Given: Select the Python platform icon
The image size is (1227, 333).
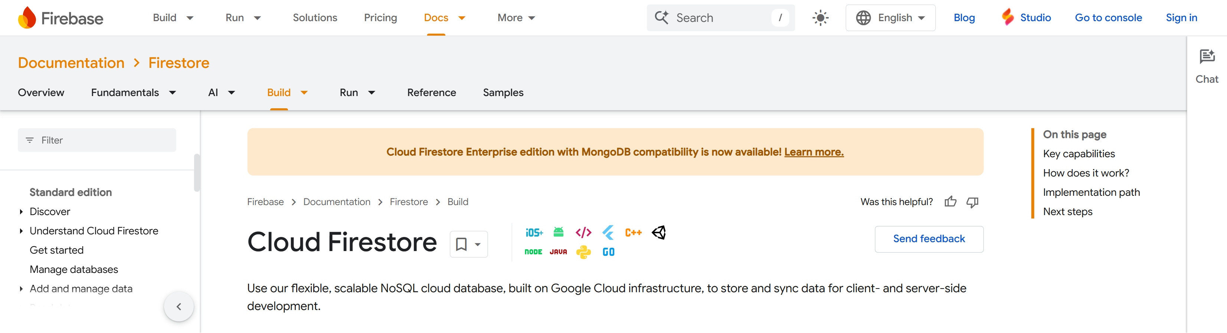Looking at the screenshot, I should pyautogui.click(x=583, y=252).
